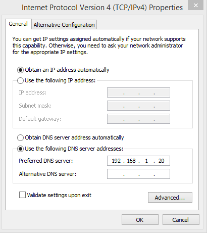Click the Alternative DNS server field
This screenshot has height=234, width=207.
[x=138, y=174]
